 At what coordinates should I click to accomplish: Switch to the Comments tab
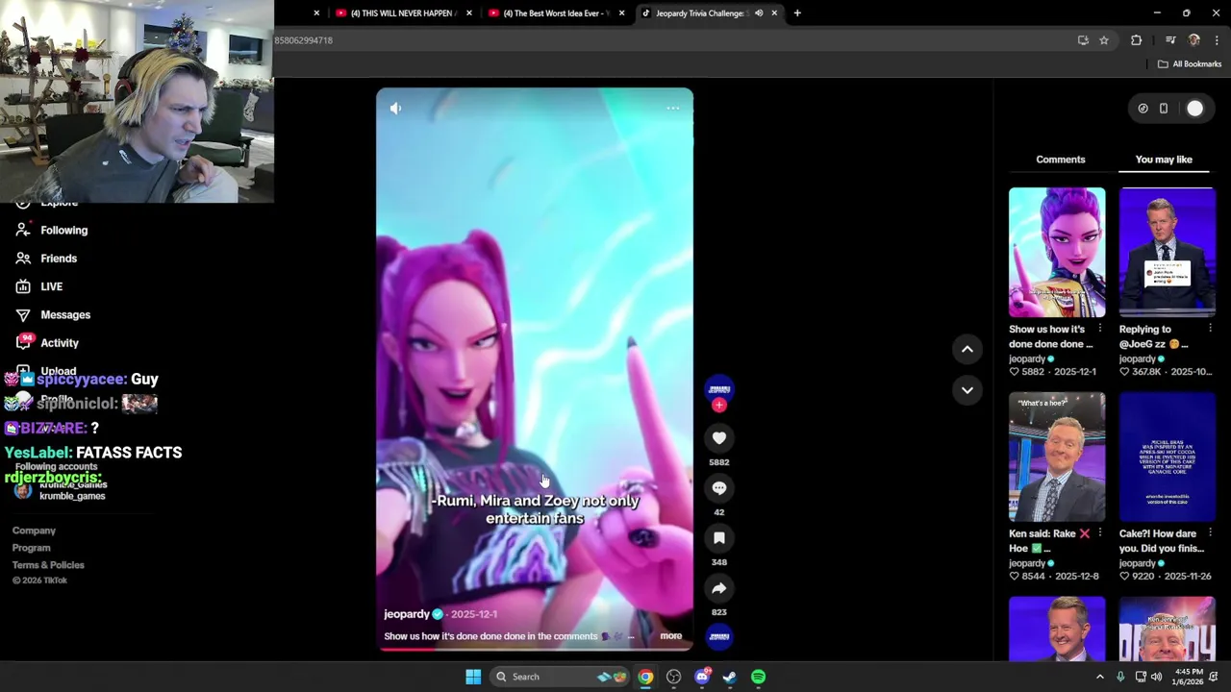[x=1060, y=160]
